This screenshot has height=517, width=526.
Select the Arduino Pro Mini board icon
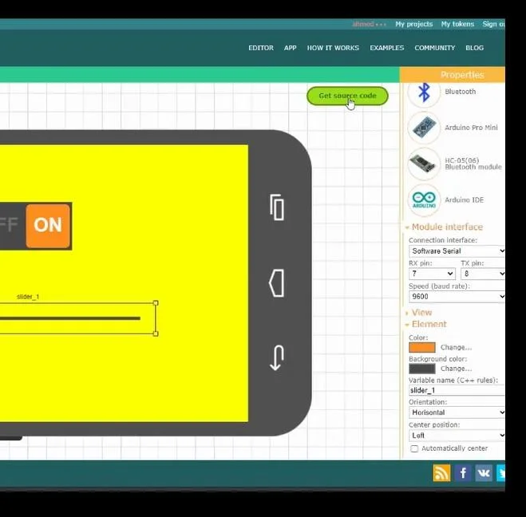(424, 128)
